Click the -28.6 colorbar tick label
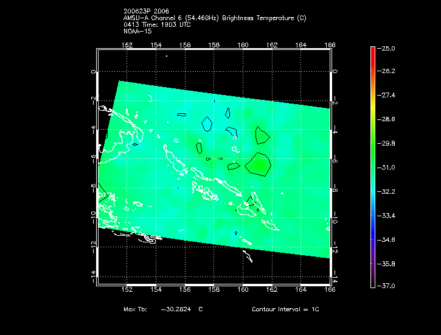Image resolution: width=441 pixels, height=335 pixels. 387,119
